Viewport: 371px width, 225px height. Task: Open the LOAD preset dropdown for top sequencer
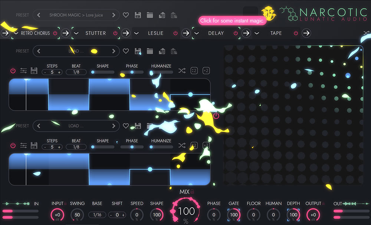[x=76, y=51]
